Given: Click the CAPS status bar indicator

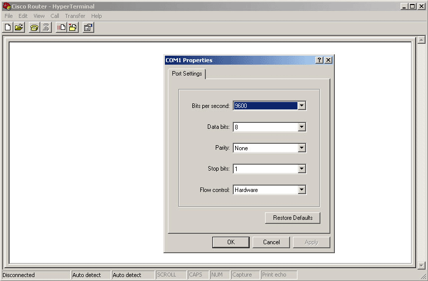Looking at the screenshot, I should pos(195,275).
